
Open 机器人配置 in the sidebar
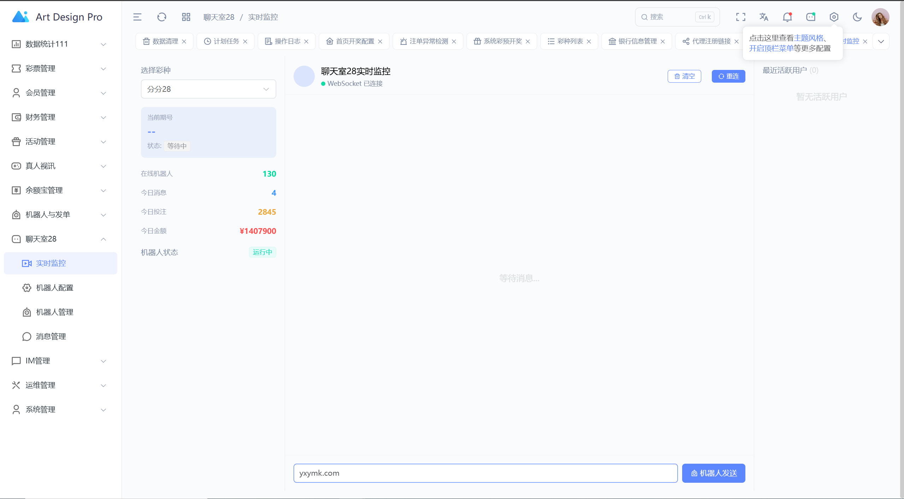pos(55,288)
